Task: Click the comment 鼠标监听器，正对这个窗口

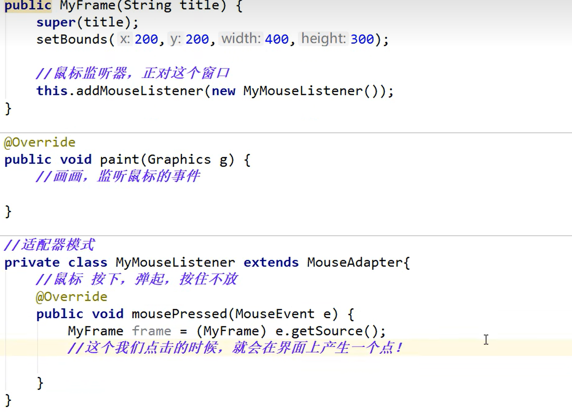Action: tap(133, 74)
